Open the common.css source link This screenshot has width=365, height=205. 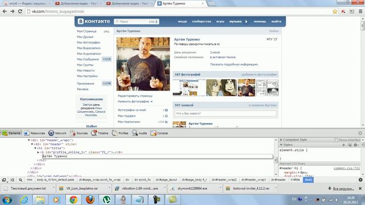point(346,169)
